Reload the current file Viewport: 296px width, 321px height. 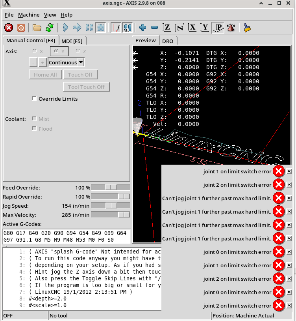[49, 28]
